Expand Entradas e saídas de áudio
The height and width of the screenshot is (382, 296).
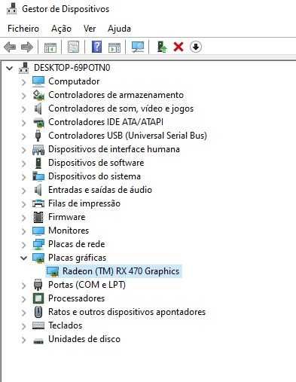tap(23, 191)
